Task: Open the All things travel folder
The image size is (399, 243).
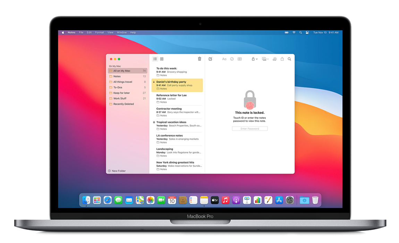Action: 127,82
